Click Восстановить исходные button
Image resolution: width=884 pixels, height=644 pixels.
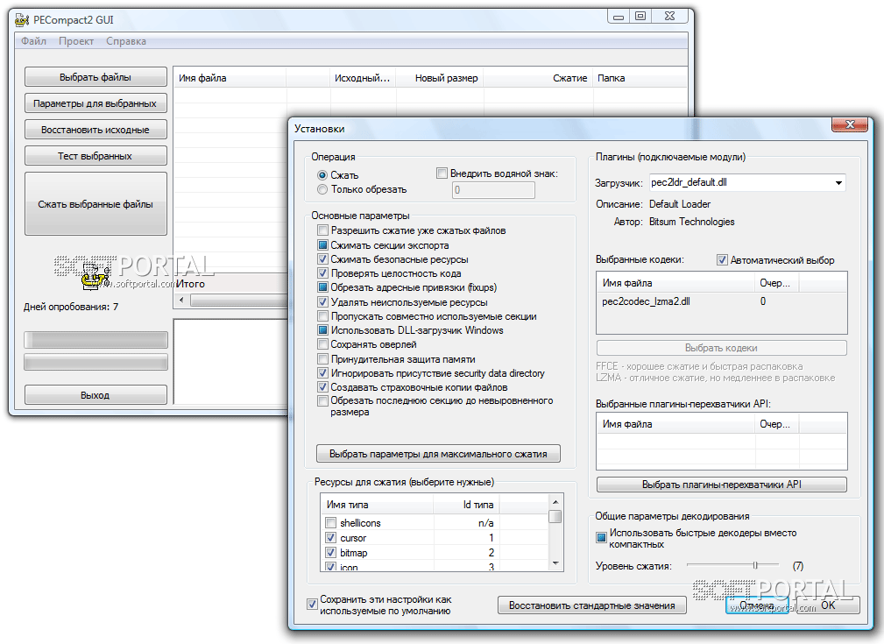click(95, 130)
